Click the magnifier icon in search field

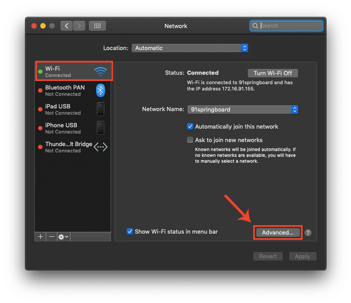click(255, 26)
